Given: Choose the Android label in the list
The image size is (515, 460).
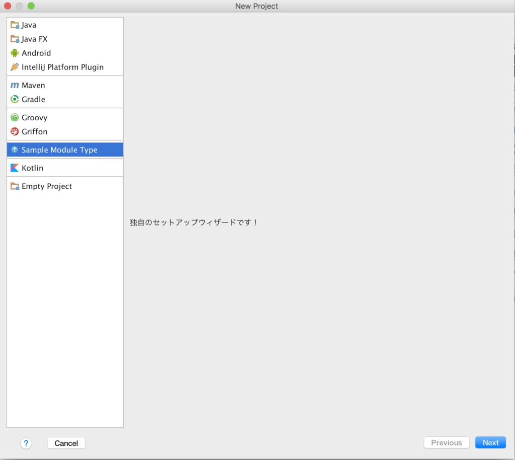Looking at the screenshot, I should [x=36, y=53].
